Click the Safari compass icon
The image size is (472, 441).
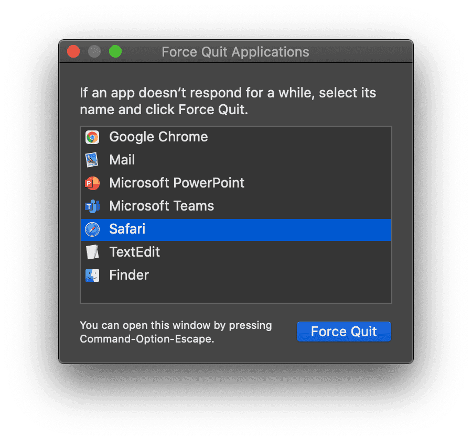(92, 229)
